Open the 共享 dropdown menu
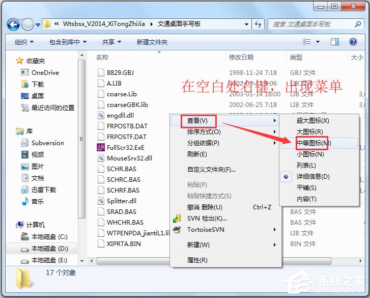The image size is (370, 298). 111,42
